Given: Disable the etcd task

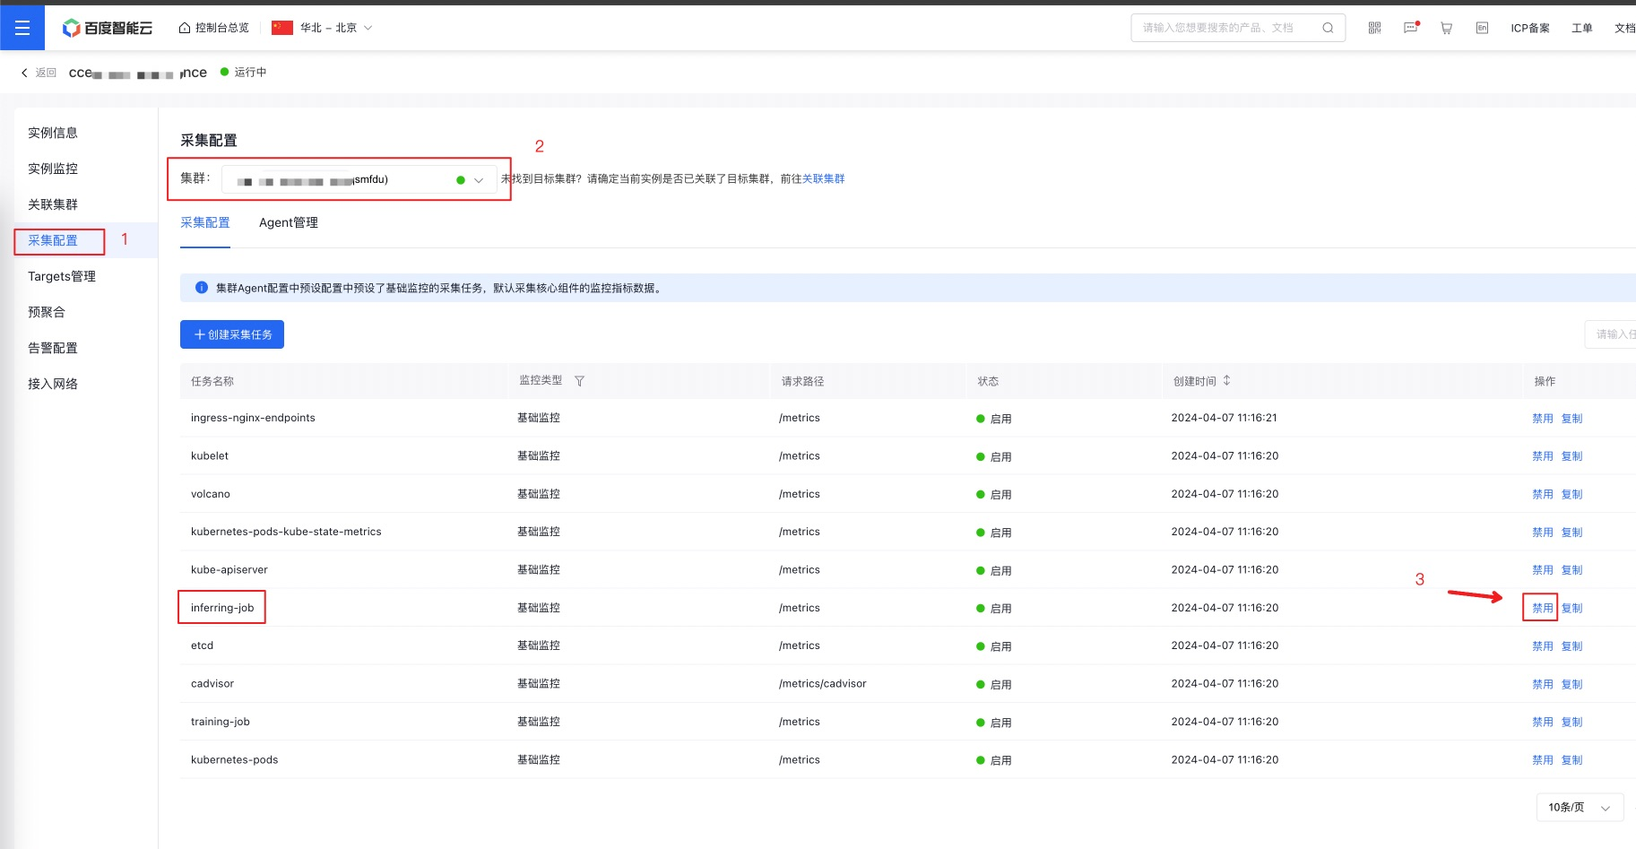Looking at the screenshot, I should [x=1543, y=645].
